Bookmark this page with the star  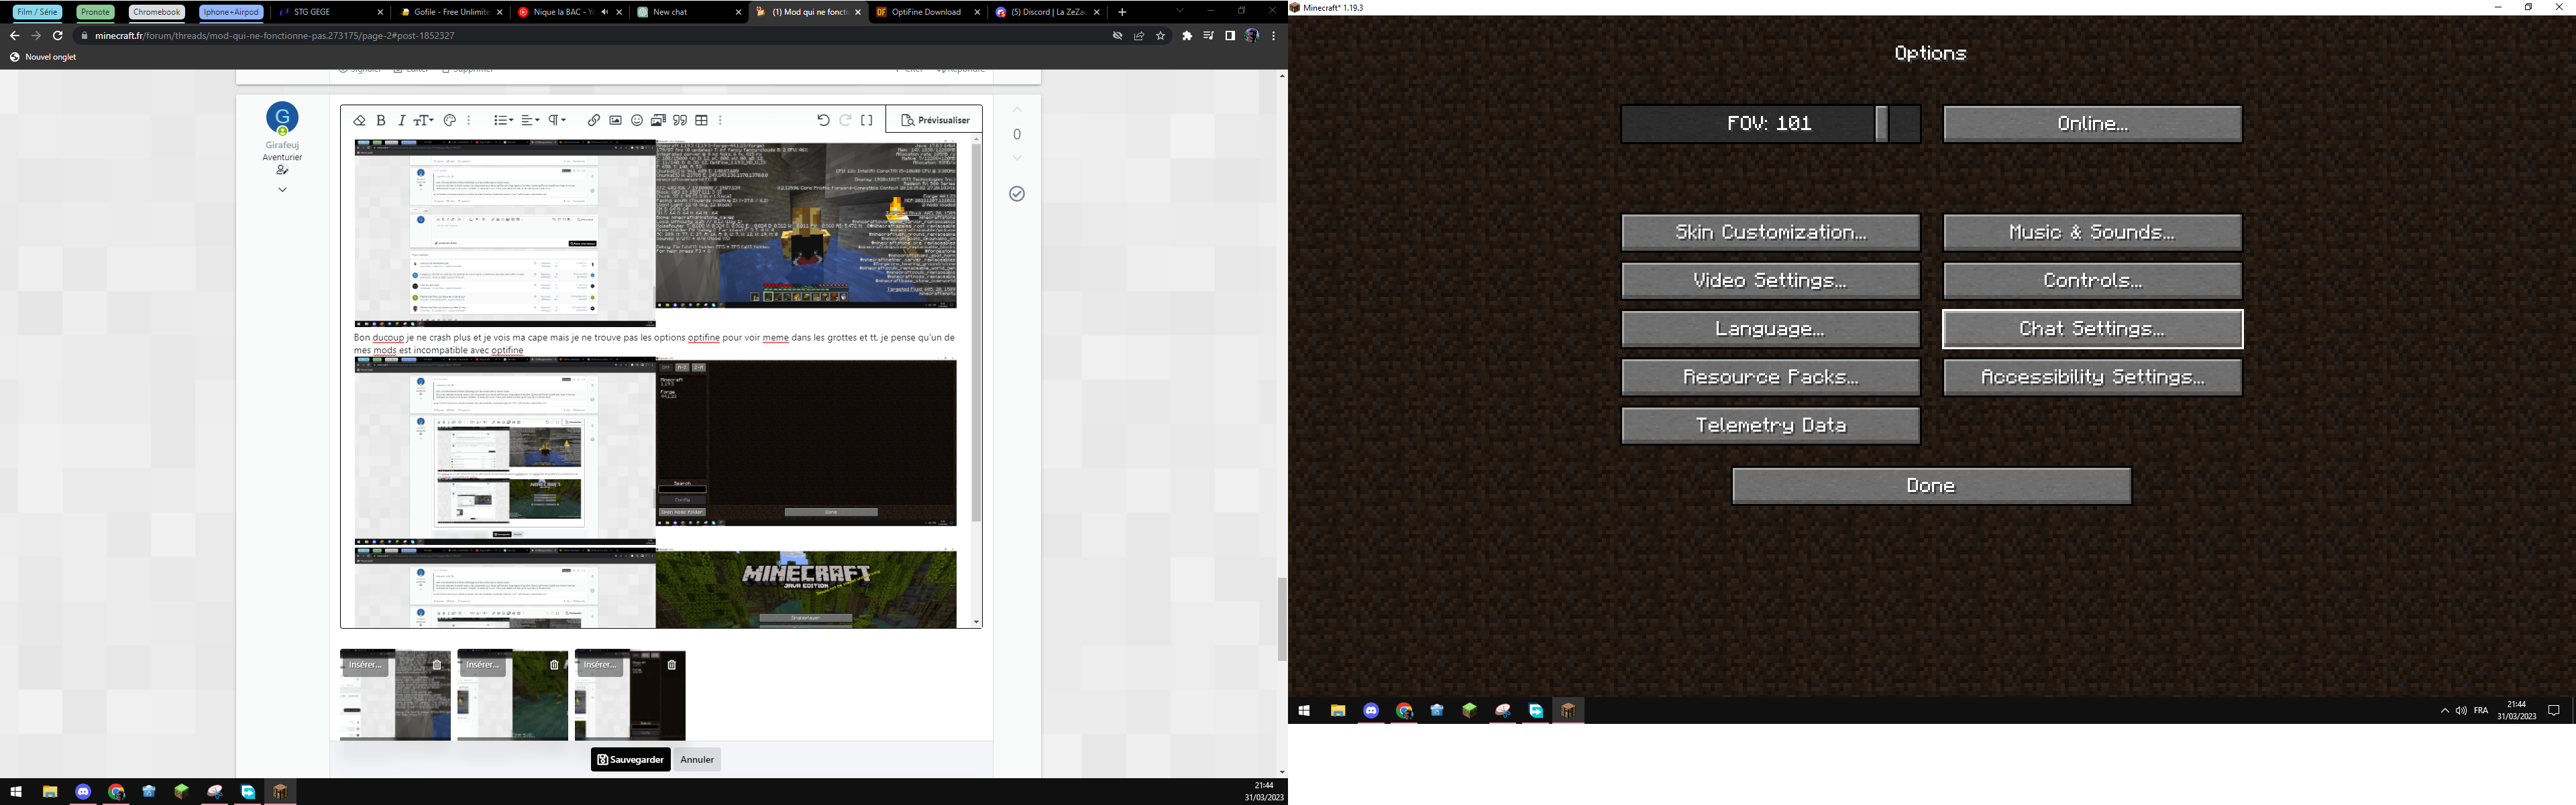tap(1161, 35)
